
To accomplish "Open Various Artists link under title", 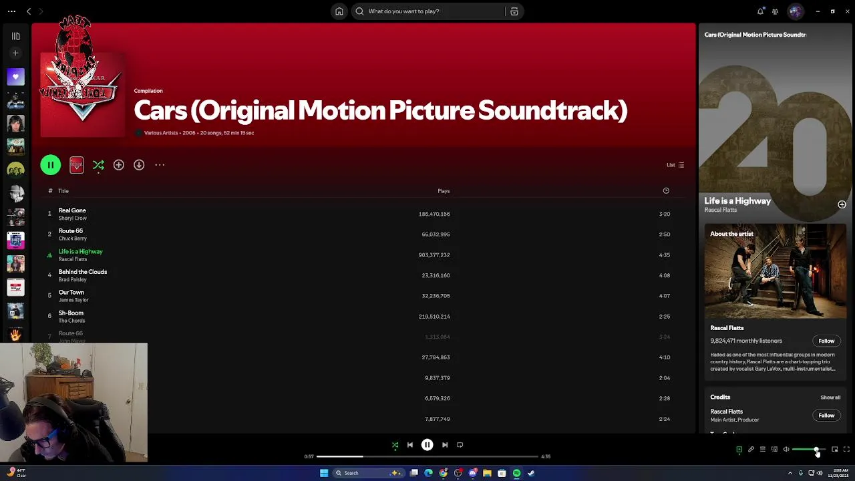I will 161,133.
